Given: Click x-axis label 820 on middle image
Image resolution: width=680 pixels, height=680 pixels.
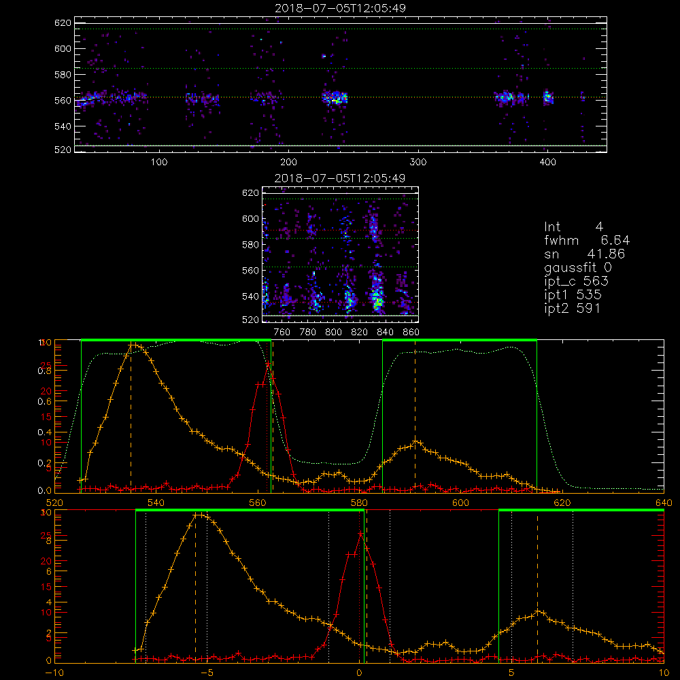Looking at the screenshot, I should click(x=360, y=333).
